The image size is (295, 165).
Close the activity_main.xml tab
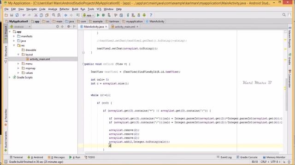tap(137, 27)
